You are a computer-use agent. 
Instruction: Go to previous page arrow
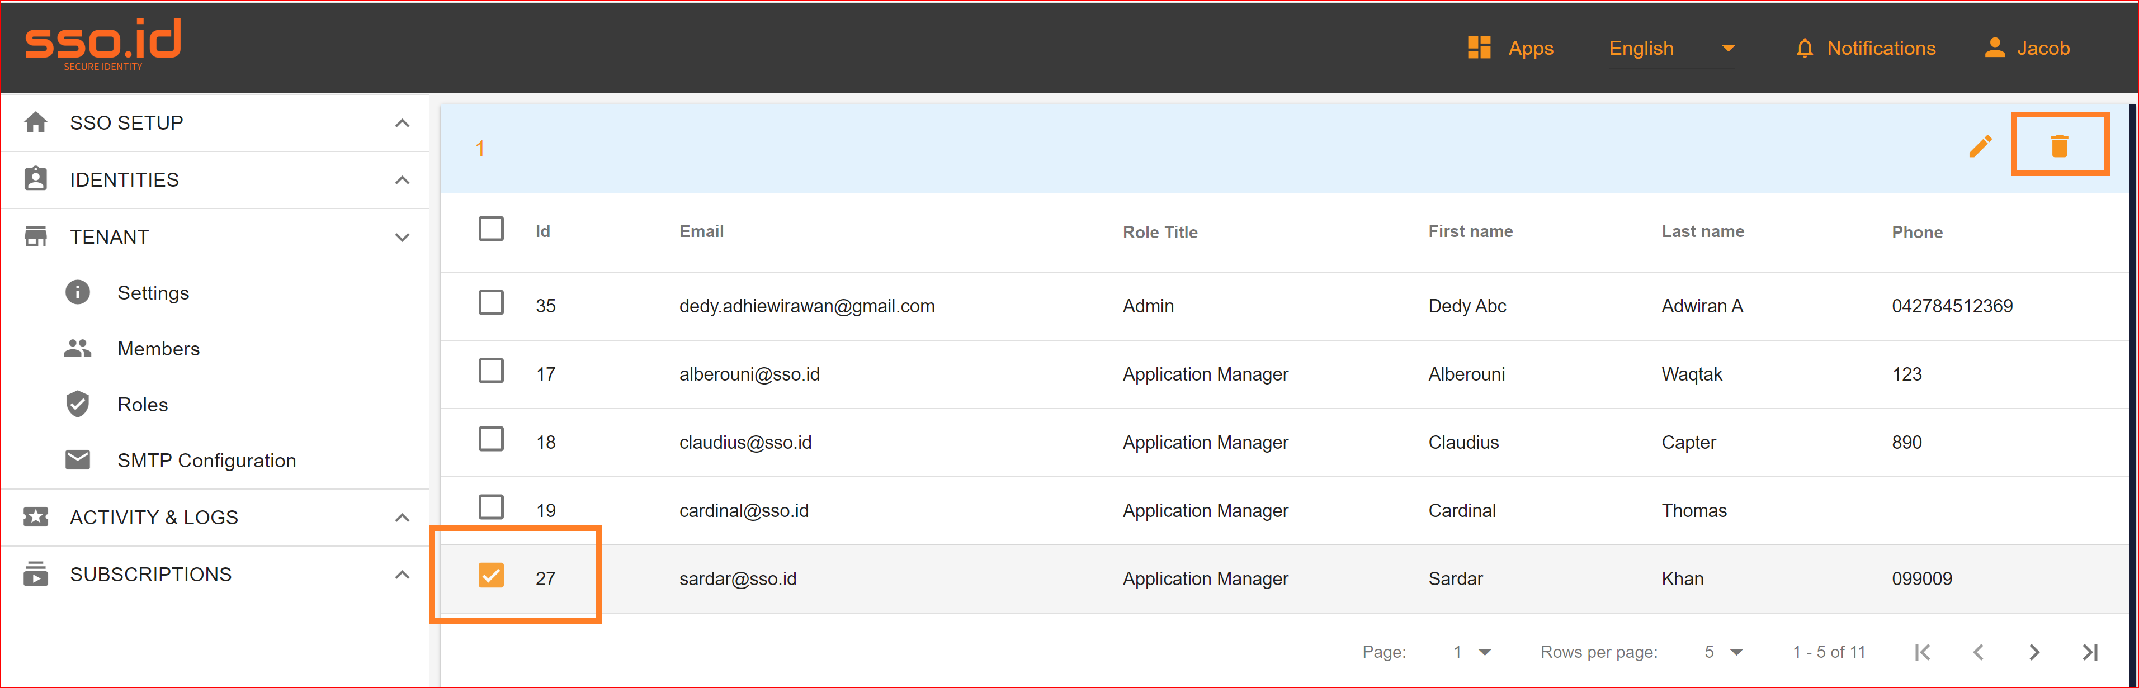(1978, 652)
